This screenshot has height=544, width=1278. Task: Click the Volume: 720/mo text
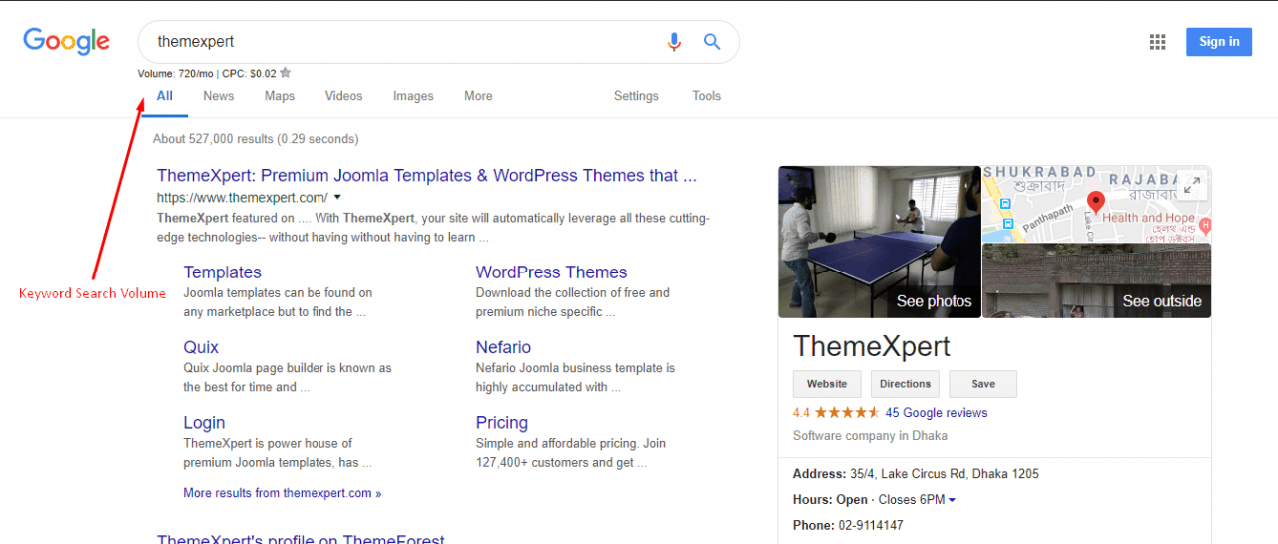[175, 73]
